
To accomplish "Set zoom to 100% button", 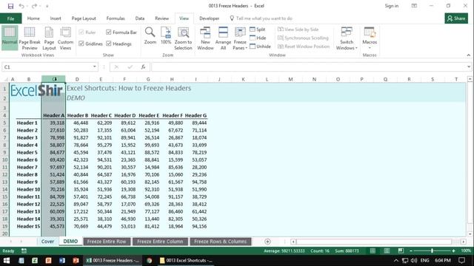I will [x=166, y=35].
